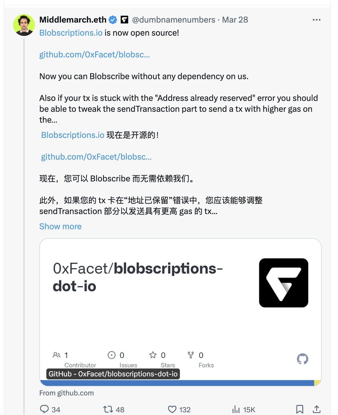Open view analytics bar chart icon
The image size is (338, 415).
click(x=236, y=409)
